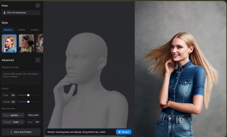The width and height of the screenshot is (227, 137).
Task: Pick the partially visible third style thumbnail
Action: point(40,43)
